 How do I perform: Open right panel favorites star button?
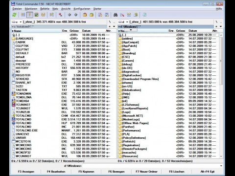(x=216, y=26)
